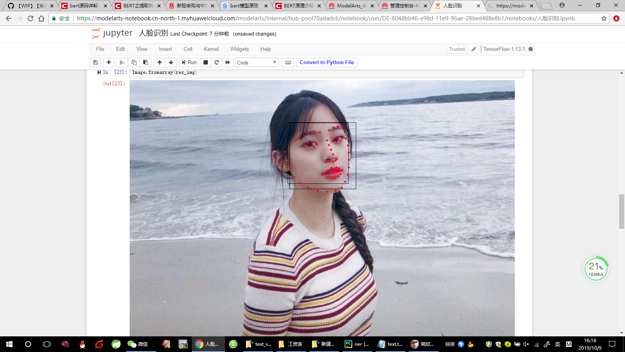This screenshot has width=625, height=352.
Task: Switch to the bert模型原理 tab
Action: click(x=245, y=6)
